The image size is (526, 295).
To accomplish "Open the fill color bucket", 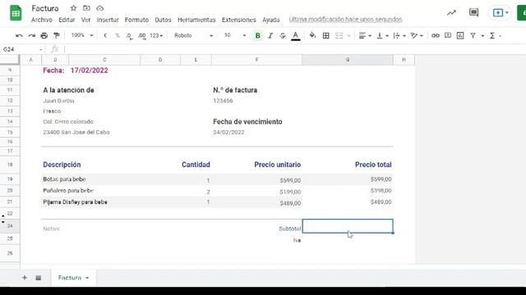I will (x=312, y=35).
